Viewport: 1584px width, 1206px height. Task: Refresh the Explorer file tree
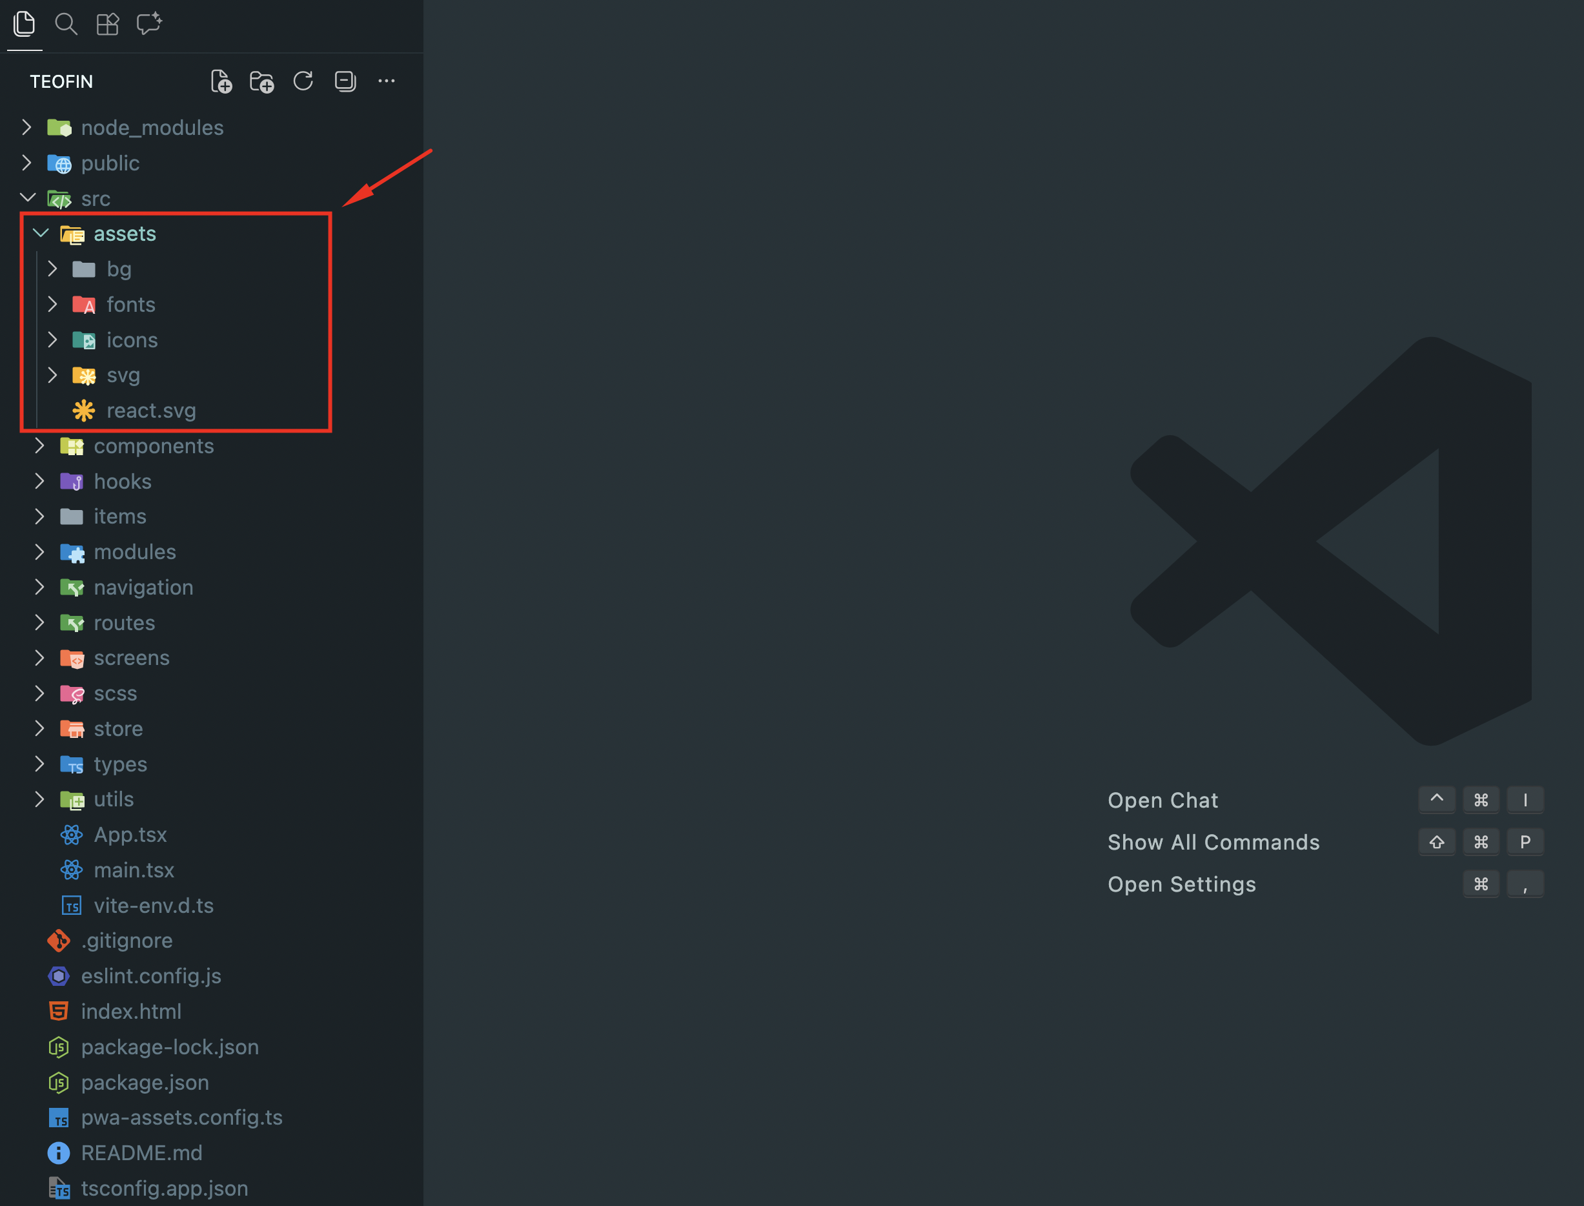click(x=303, y=82)
